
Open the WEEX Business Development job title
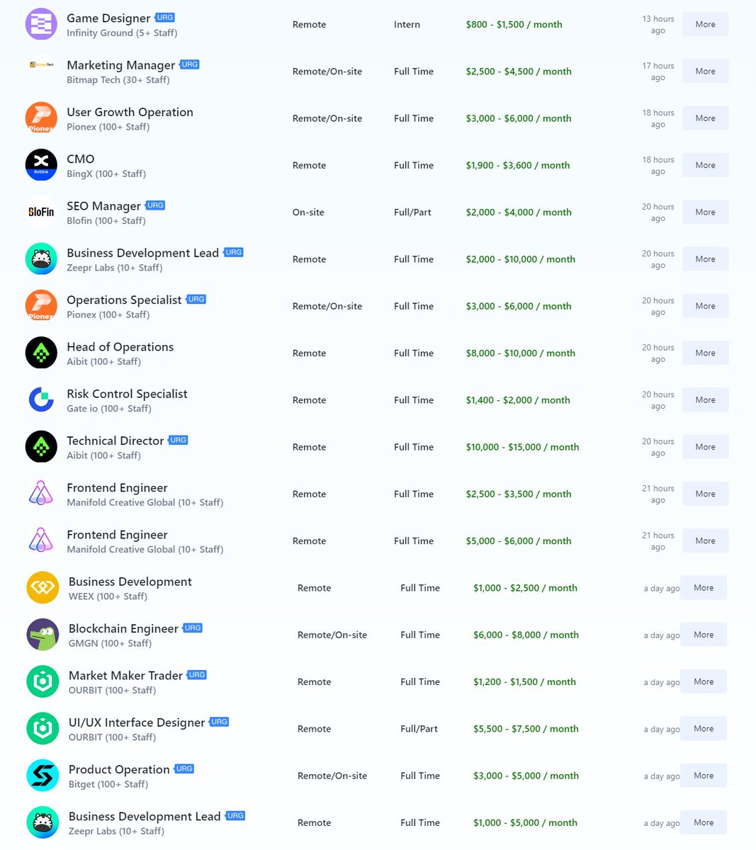130,582
